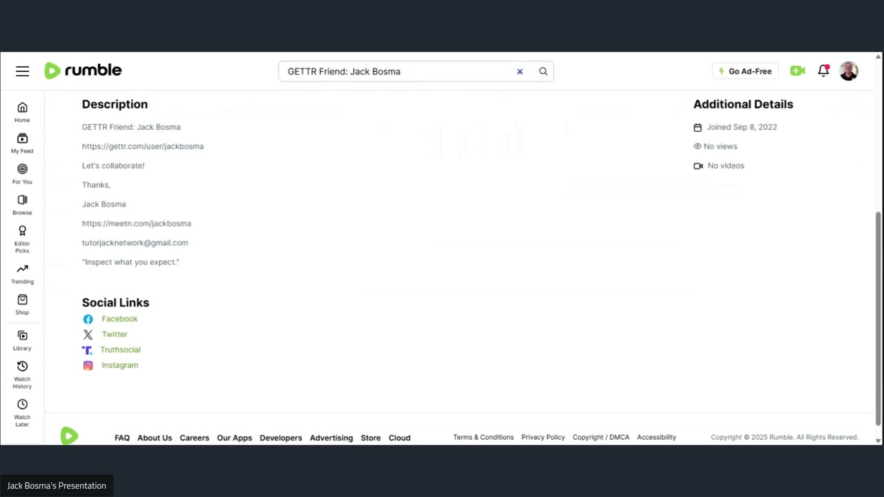Click the Jack Bosma's Presentation label

[57, 486]
